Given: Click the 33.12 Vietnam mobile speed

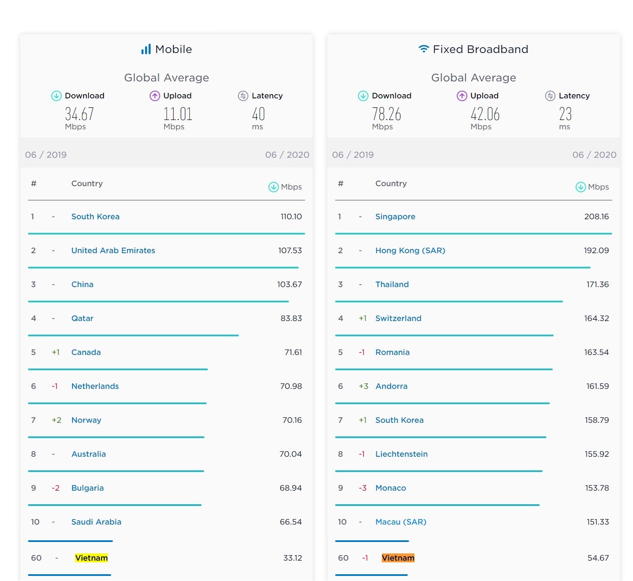Looking at the screenshot, I should tap(293, 558).
